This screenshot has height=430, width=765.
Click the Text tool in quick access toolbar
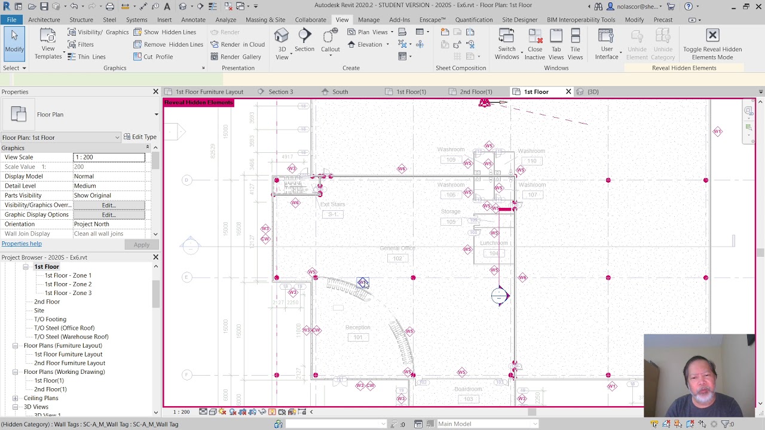167,7
